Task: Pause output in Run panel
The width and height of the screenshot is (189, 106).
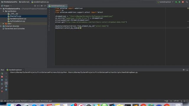Action: [x=2, y=80]
